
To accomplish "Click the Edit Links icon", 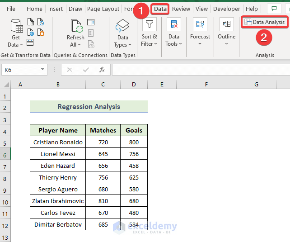I will [x=91, y=44].
